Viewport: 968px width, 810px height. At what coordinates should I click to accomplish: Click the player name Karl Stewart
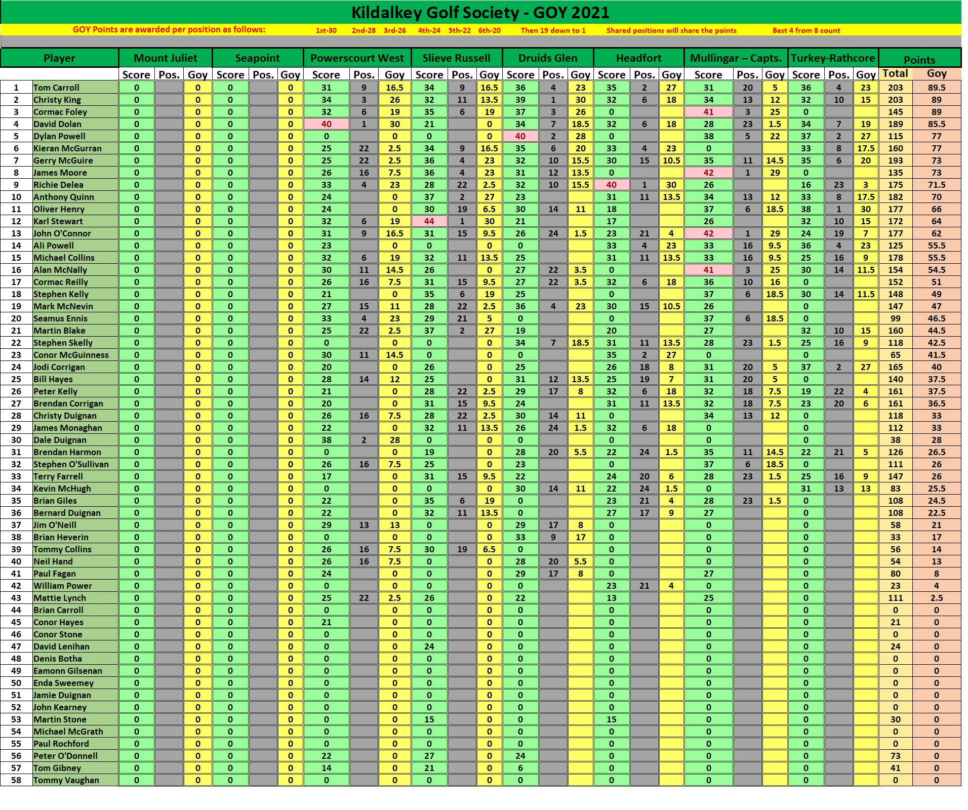(58, 221)
